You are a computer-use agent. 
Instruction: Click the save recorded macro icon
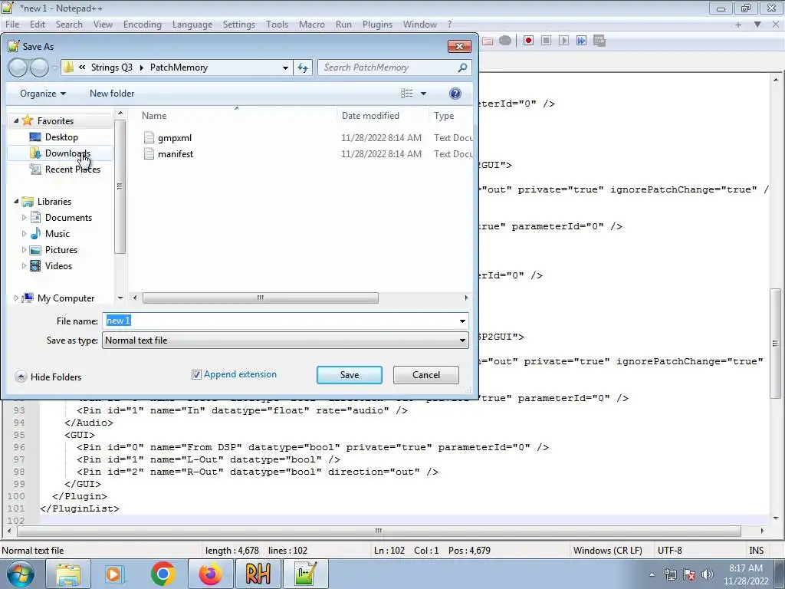[x=599, y=41]
